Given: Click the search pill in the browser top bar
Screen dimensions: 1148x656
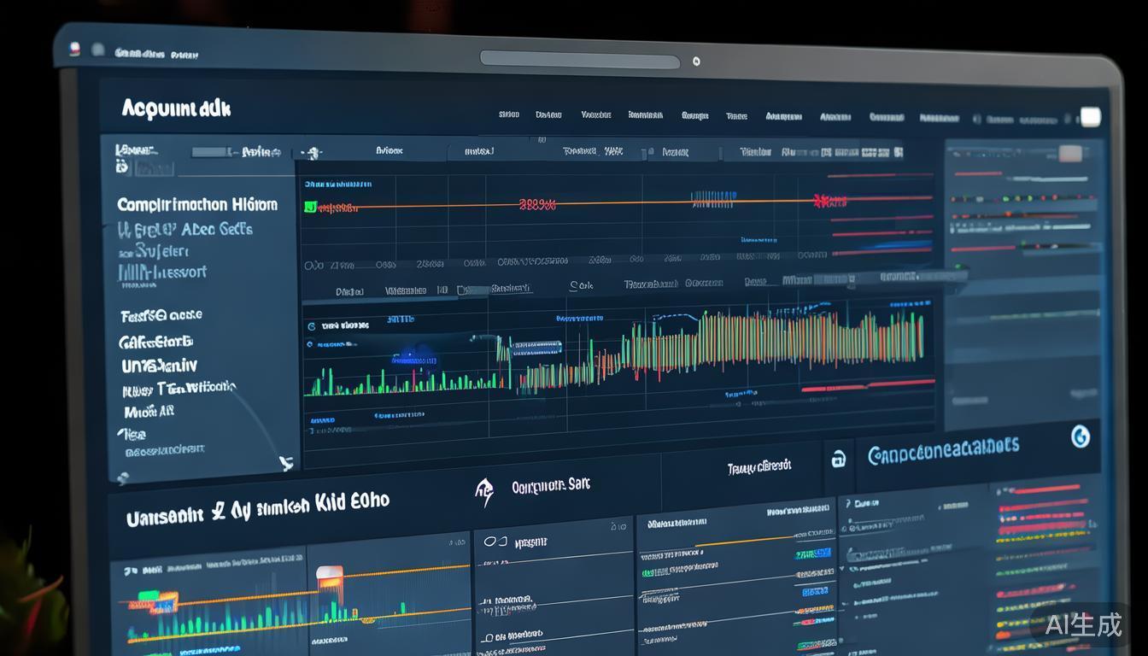Looking at the screenshot, I should click(579, 60).
